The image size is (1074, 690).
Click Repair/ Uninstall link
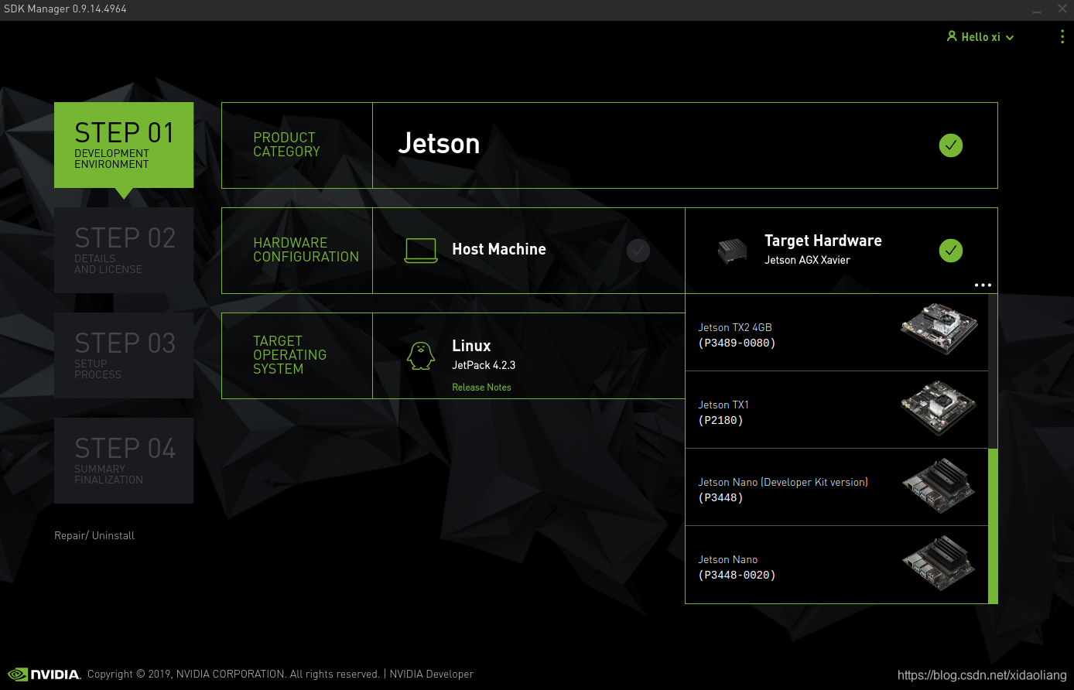pos(94,535)
